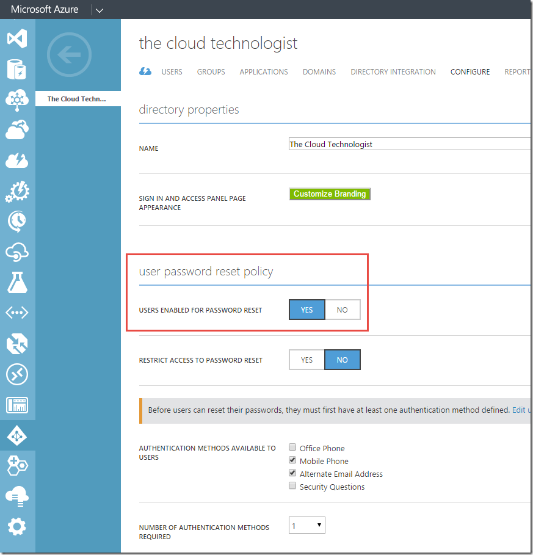Viewport: 533px width, 555px height.
Task: Click the back arrow circle
Action: pyautogui.click(x=70, y=55)
